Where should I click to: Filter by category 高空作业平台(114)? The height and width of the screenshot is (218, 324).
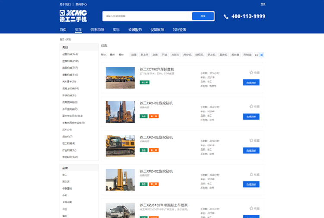(72, 116)
